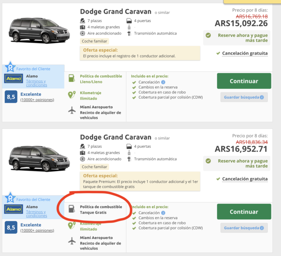View 10000+ opiniones for first listing
The image size is (281, 256).
coord(37,100)
